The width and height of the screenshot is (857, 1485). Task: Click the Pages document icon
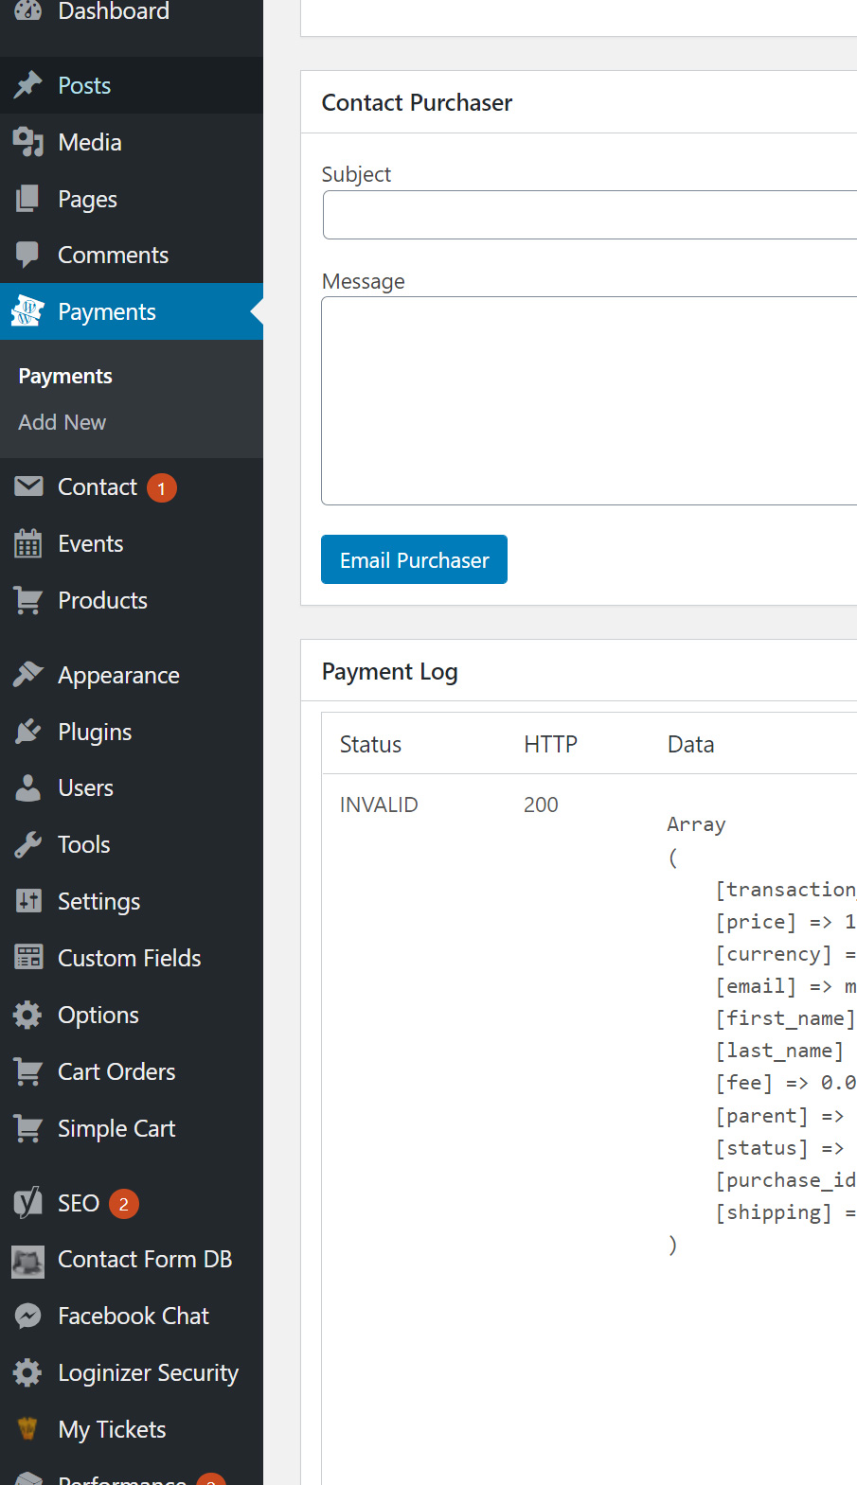[x=27, y=199]
